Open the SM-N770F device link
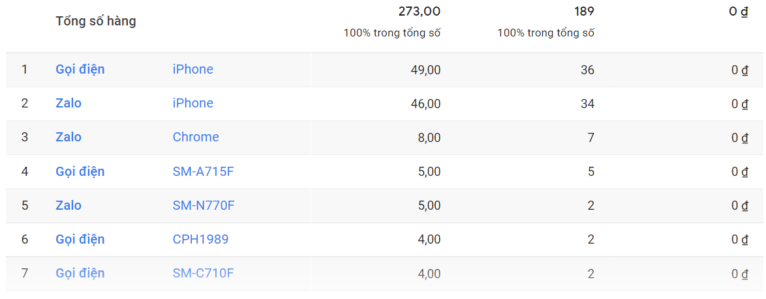Image resolution: width=766 pixels, height=299 pixels. coord(204,205)
